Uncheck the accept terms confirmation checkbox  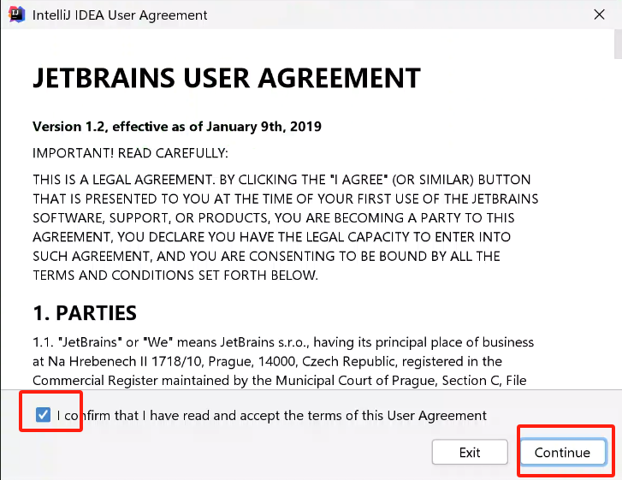(43, 415)
